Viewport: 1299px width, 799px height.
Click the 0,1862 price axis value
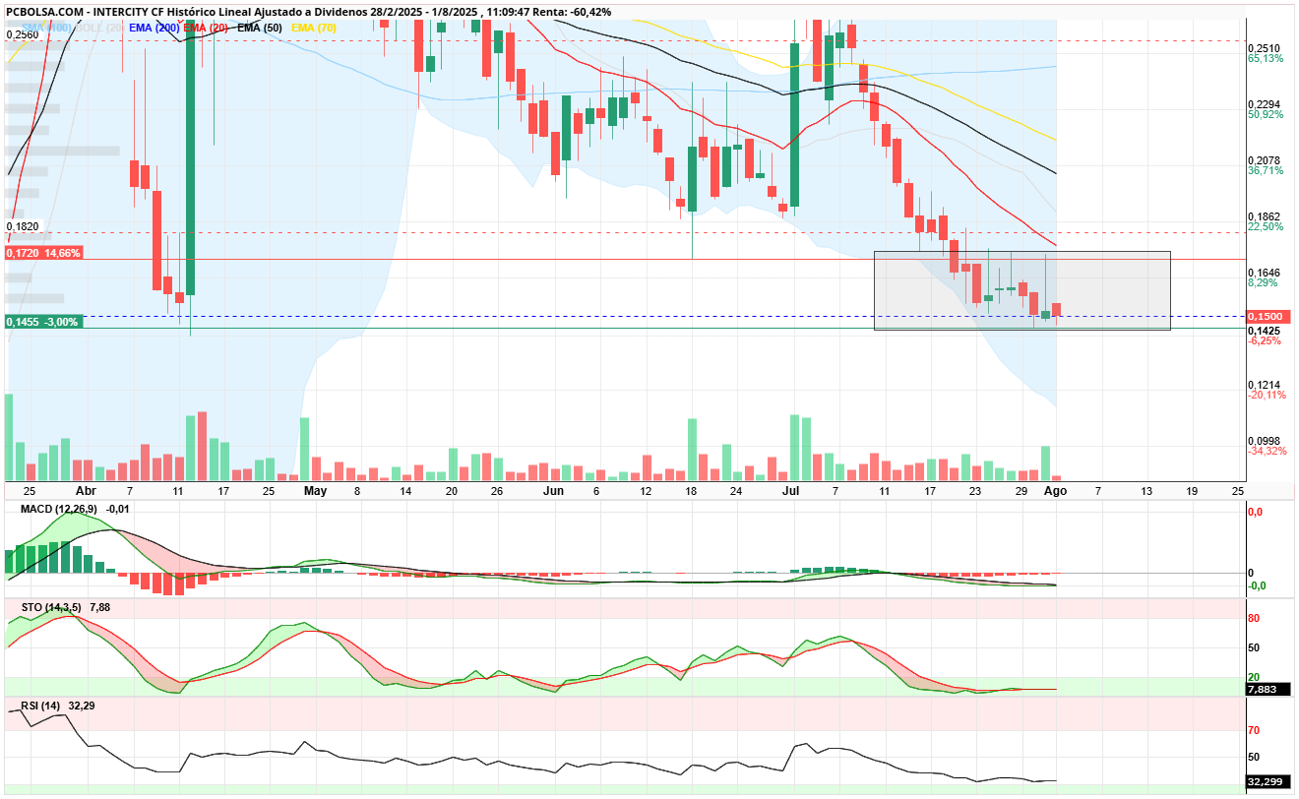(1265, 216)
